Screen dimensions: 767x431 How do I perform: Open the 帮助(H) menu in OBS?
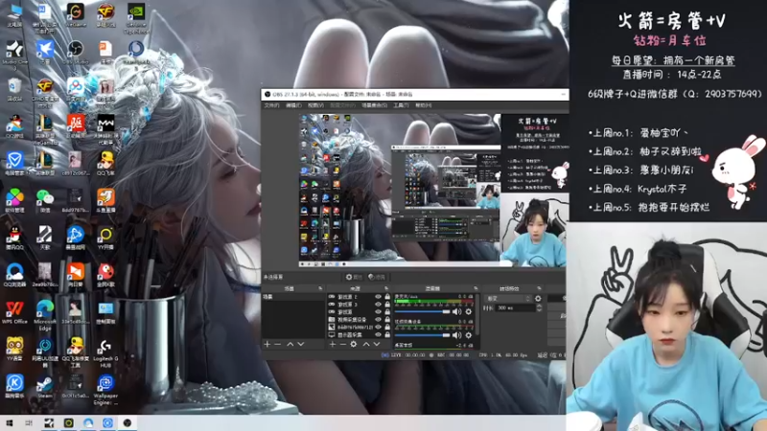(x=423, y=105)
